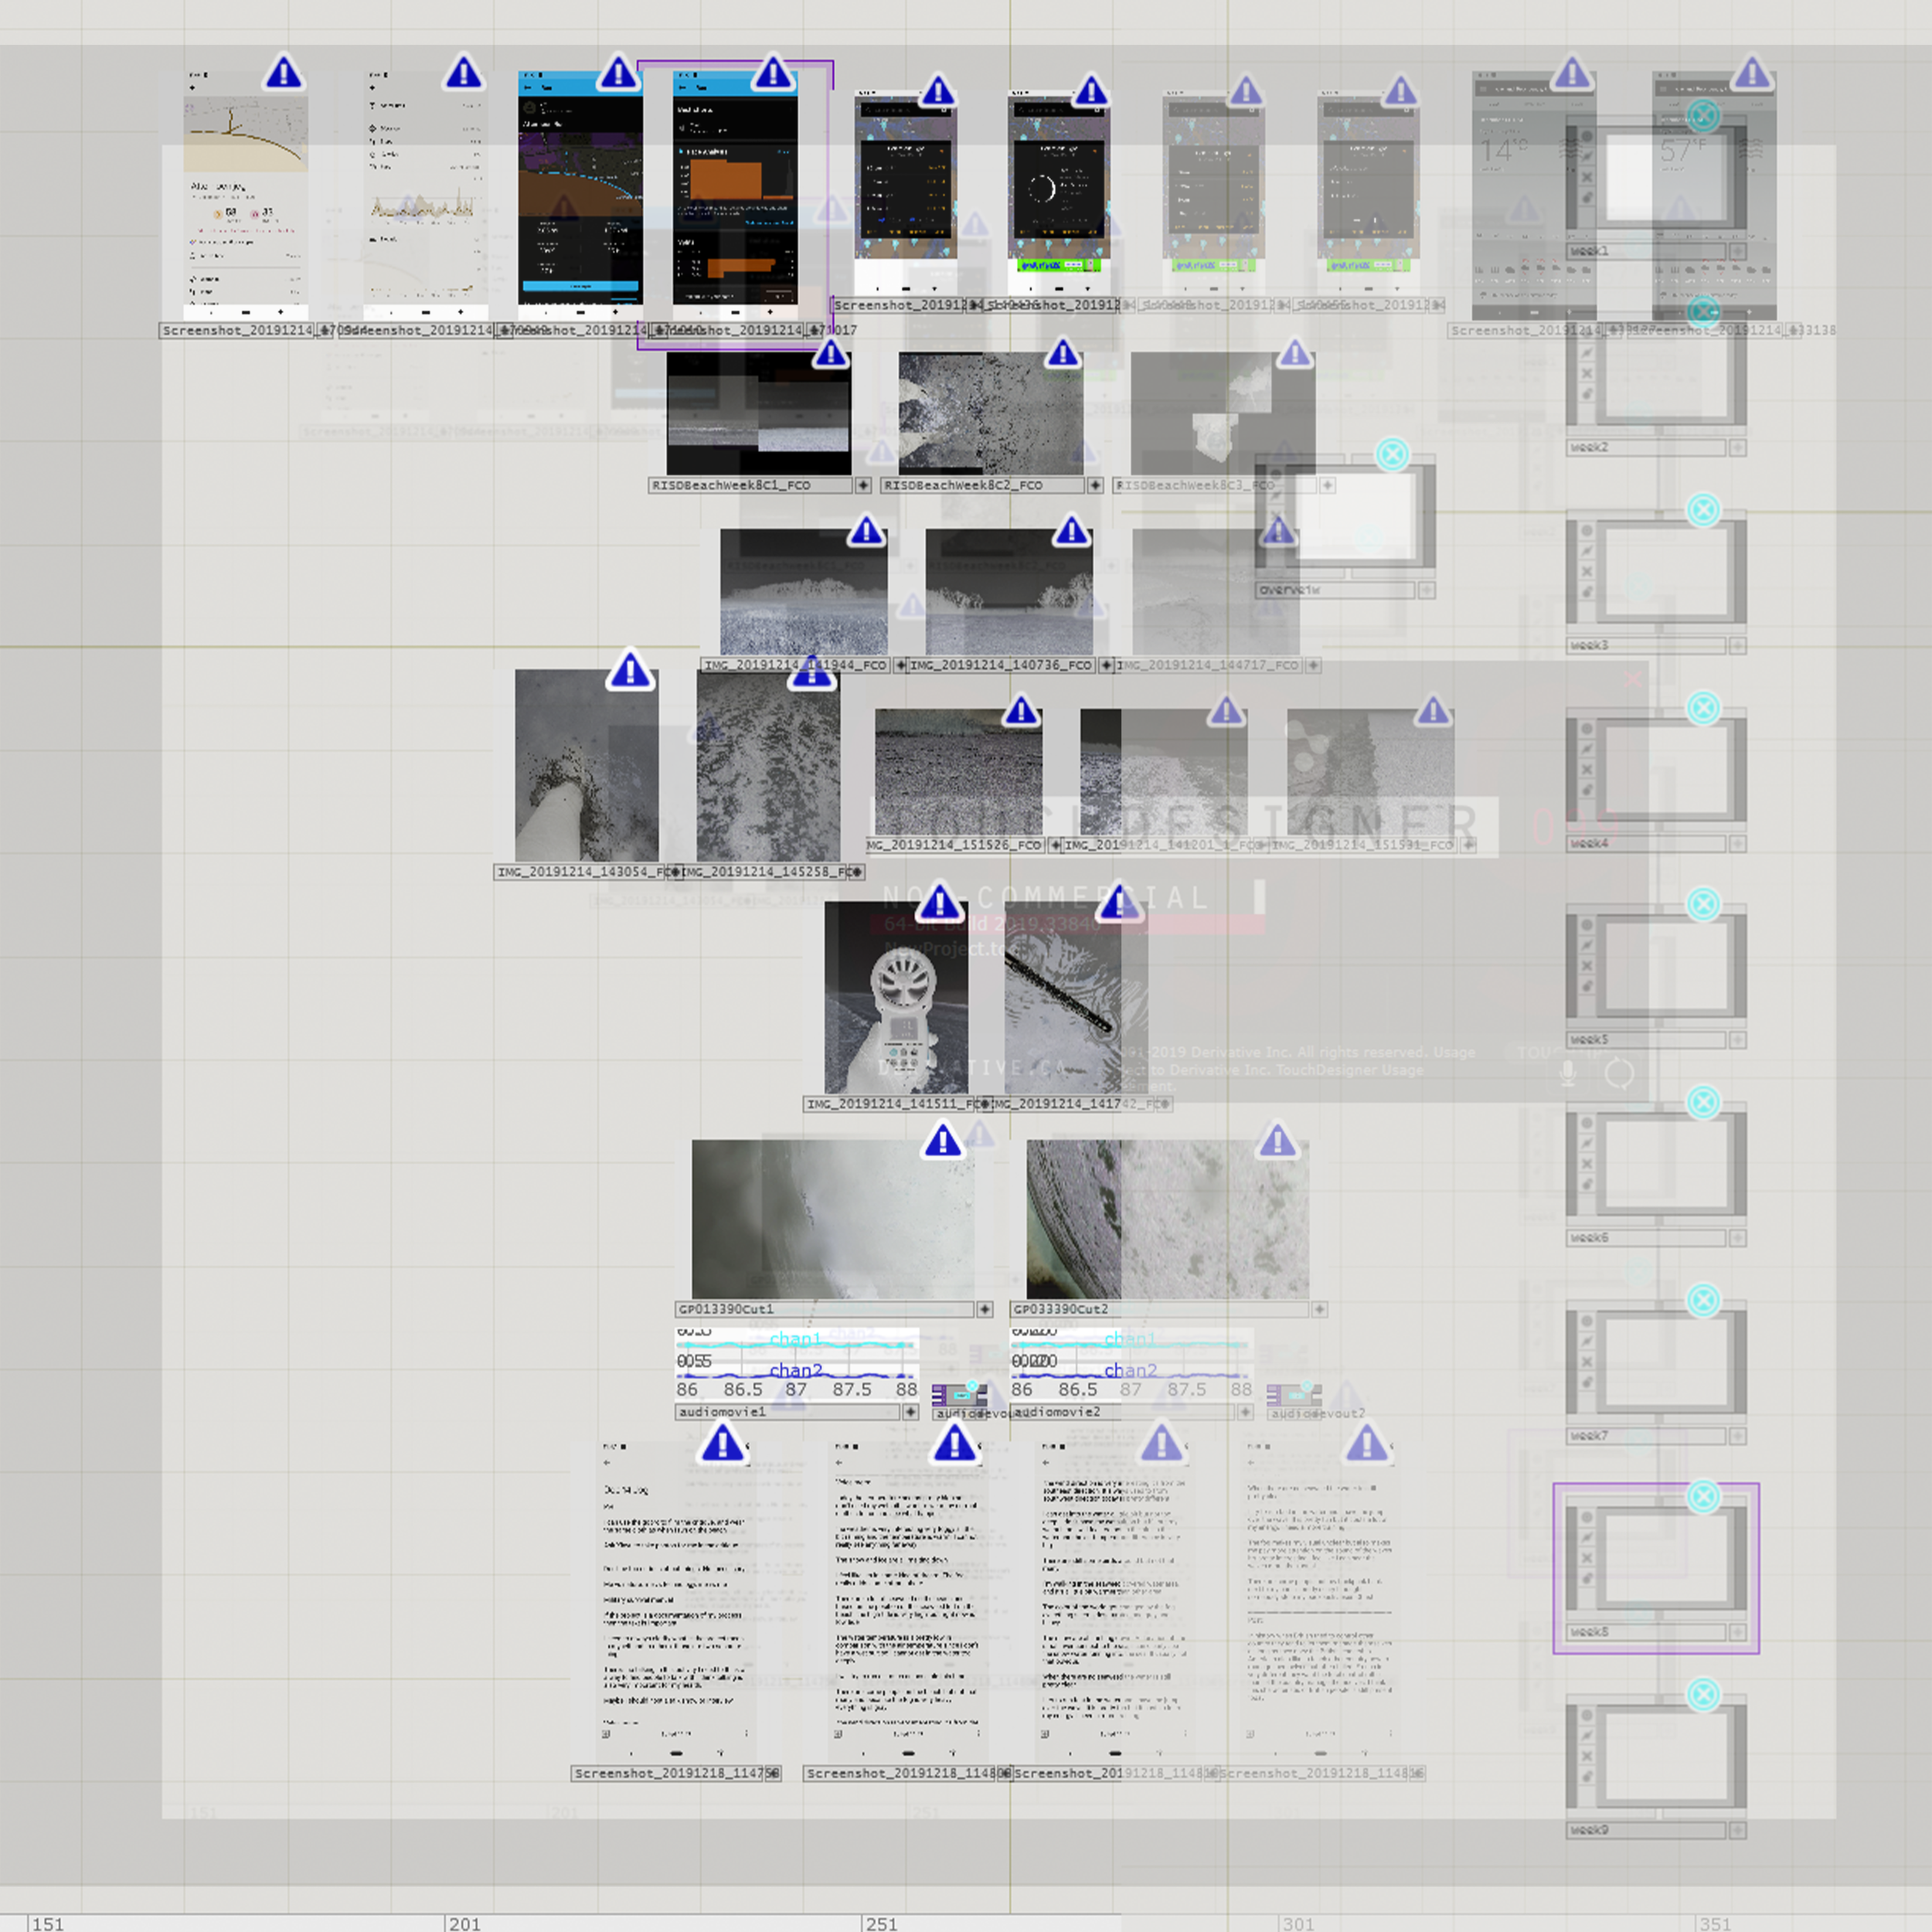Expand the plus button beside GP013390Cut1 label
This screenshot has height=1932, width=1932.
(985, 1309)
